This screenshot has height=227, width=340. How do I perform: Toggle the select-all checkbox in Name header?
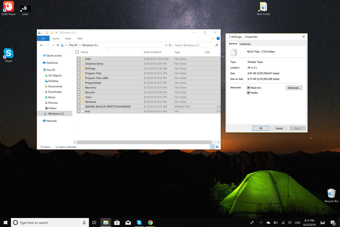(x=77, y=52)
